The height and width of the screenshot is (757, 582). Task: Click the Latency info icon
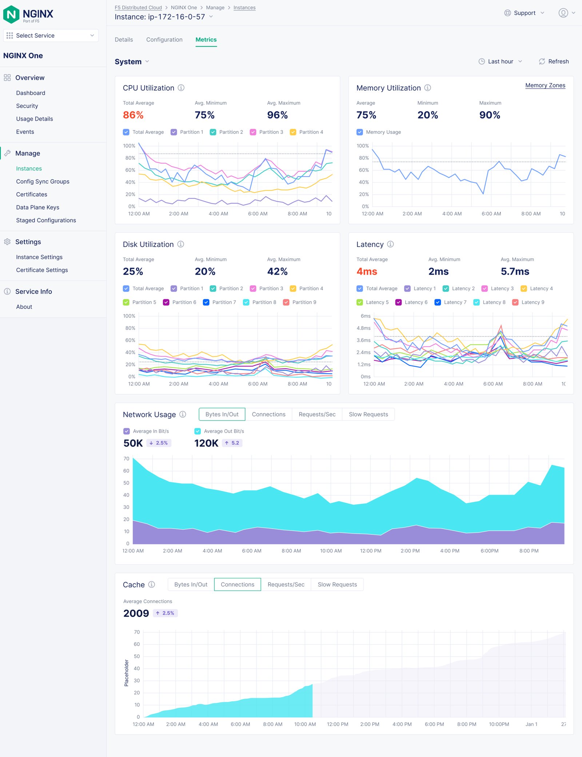click(x=390, y=244)
